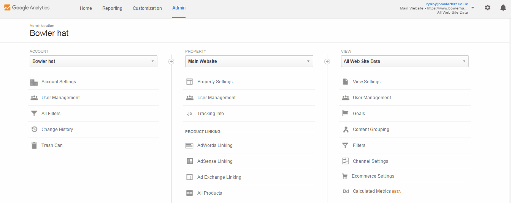The height and width of the screenshot is (203, 511).
Task: Click the View Settings document icon
Action: (345, 82)
